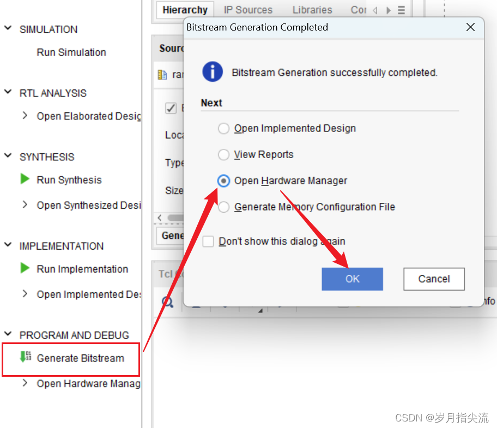Click Run Implementation text
Screen dimensions: 497x428
coord(82,269)
